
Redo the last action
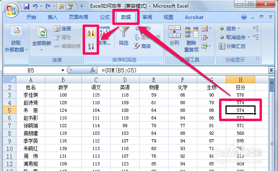(x=48, y=6)
